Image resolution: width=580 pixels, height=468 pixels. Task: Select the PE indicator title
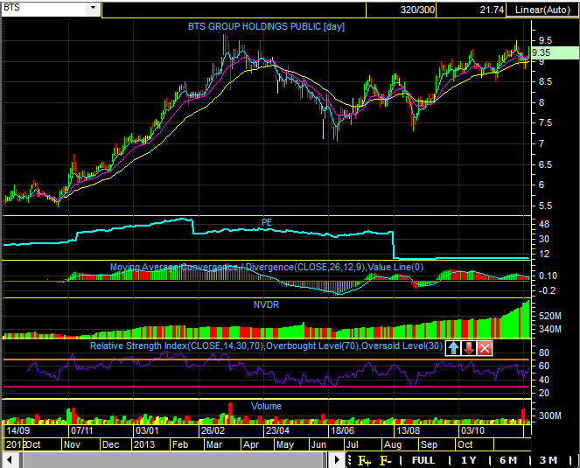pos(268,222)
